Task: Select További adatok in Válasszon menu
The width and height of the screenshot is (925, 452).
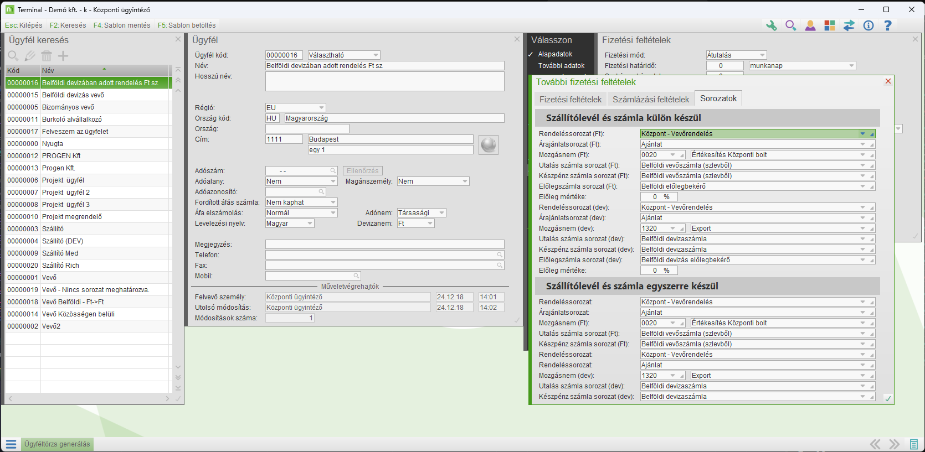Action: click(x=561, y=66)
